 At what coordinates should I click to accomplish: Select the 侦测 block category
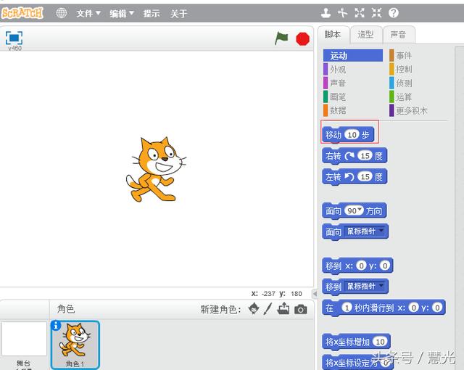point(401,83)
